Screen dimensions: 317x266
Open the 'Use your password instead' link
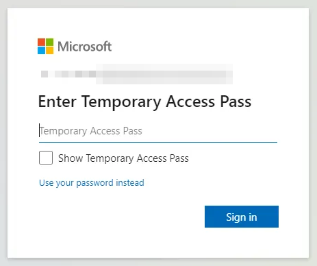tap(92, 183)
